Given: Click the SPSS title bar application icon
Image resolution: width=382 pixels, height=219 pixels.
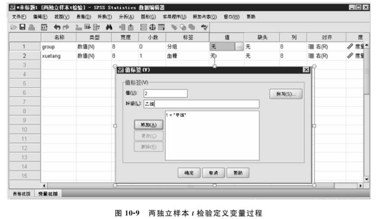Looking at the screenshot, I should (x=13, y=7).
